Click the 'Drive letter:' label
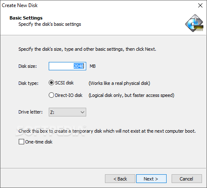This screenshot has width=207, height=188. point(30,112)
